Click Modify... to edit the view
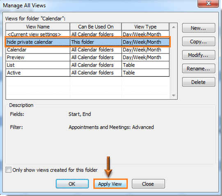Image resolution: width=222 pixels, height=196 pixels. pos(199,55)
